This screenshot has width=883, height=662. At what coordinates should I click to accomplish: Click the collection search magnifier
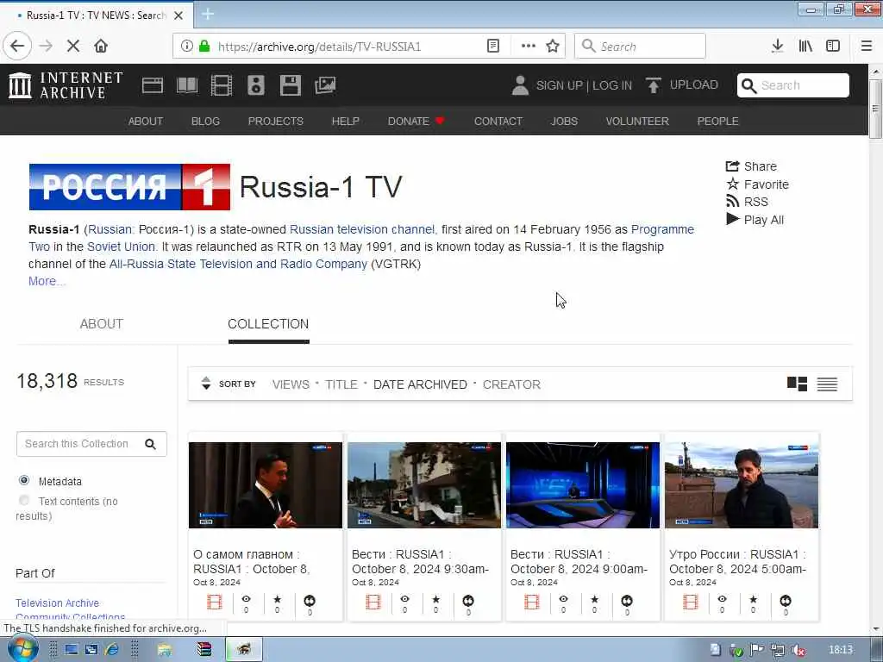(150, 444)
